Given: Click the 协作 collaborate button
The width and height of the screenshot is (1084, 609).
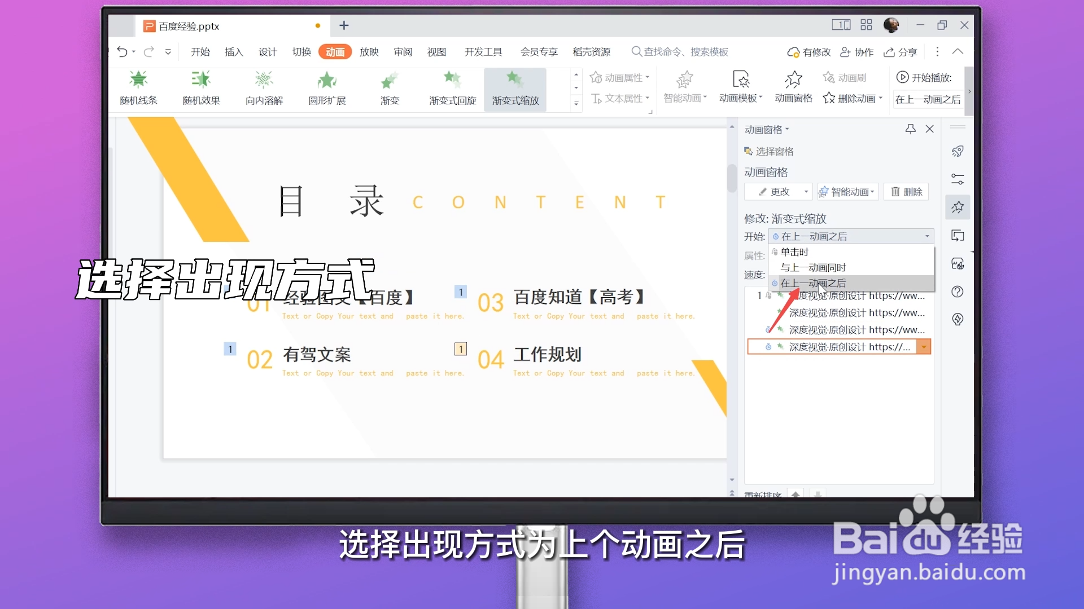Looking at the screenshot, I should click(856, 52).
